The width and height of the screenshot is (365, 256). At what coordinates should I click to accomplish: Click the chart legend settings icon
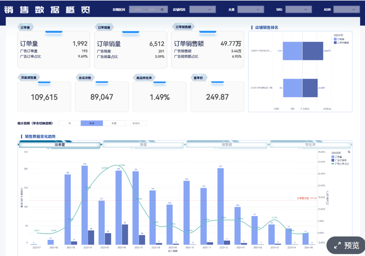tap(349, 152)
